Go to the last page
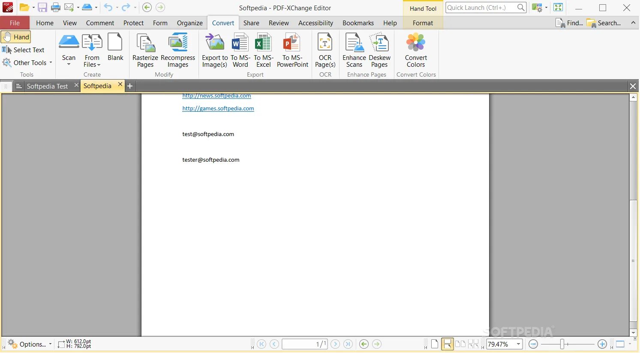This screenshot has height=353, width=640. tap(348, 344)
